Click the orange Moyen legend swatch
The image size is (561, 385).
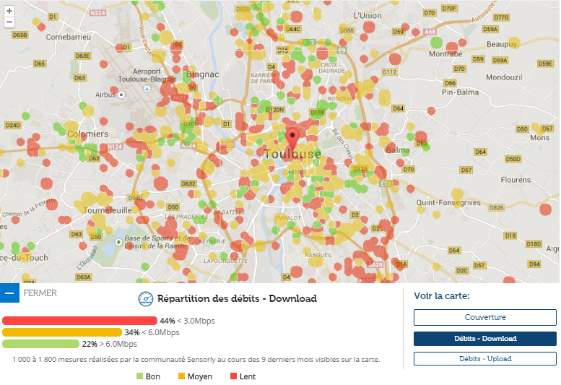181,376
